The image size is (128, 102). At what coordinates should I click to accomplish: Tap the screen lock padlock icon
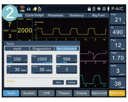(x=89, y=9)
